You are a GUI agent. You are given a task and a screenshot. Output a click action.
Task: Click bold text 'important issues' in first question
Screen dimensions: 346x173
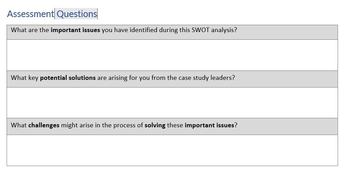(x=75, y=30)
